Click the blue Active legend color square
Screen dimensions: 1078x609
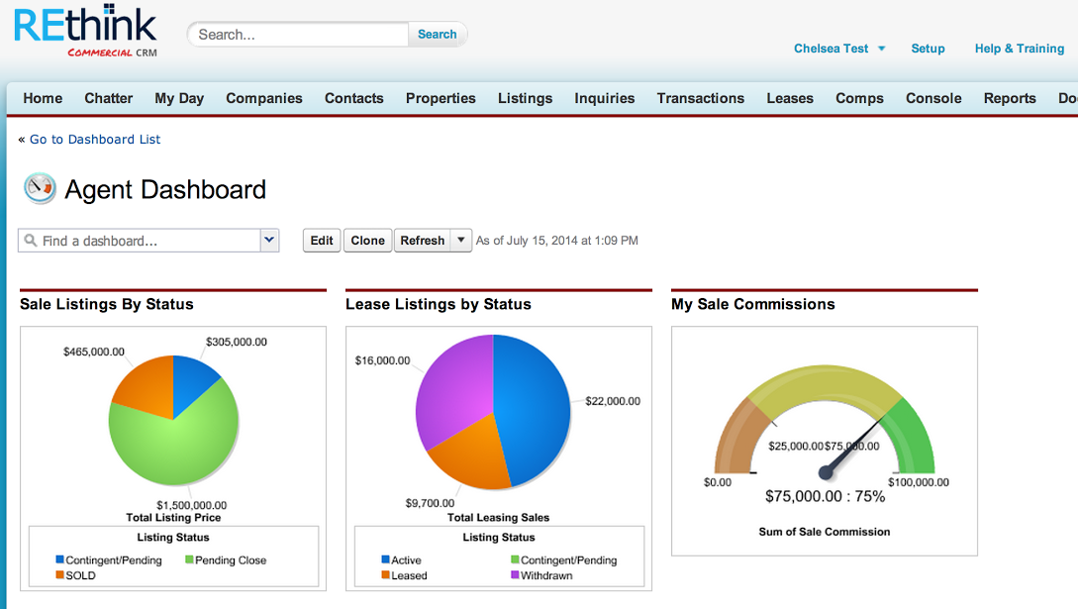tap(386, 560)
